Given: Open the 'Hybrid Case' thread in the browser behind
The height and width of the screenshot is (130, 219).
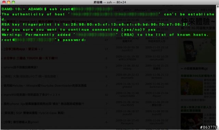Looking at the screenshot, I should coord(34,113).
